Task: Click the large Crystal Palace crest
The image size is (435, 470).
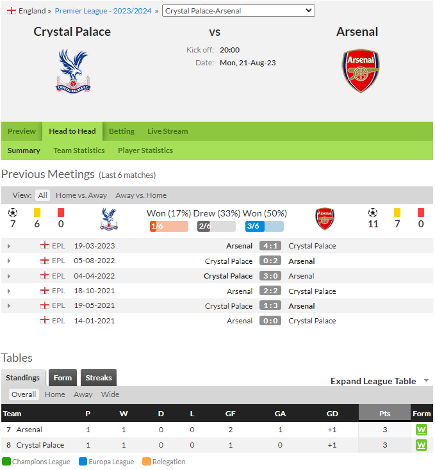Action: coord(73,71)
